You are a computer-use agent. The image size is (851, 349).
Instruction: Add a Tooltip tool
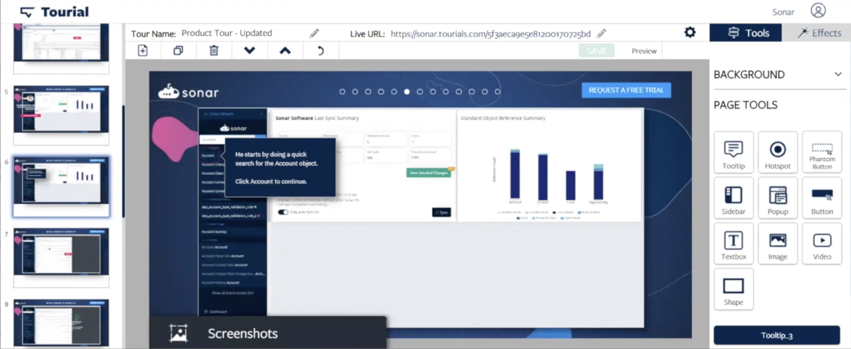(734, 152)
